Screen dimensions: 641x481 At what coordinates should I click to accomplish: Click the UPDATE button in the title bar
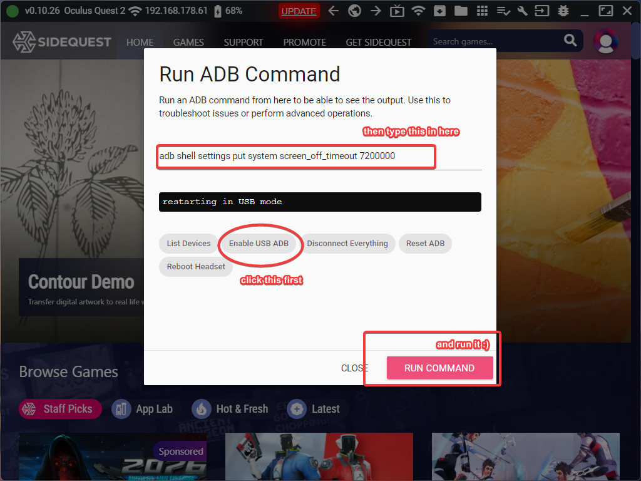[x=299, y=11]
